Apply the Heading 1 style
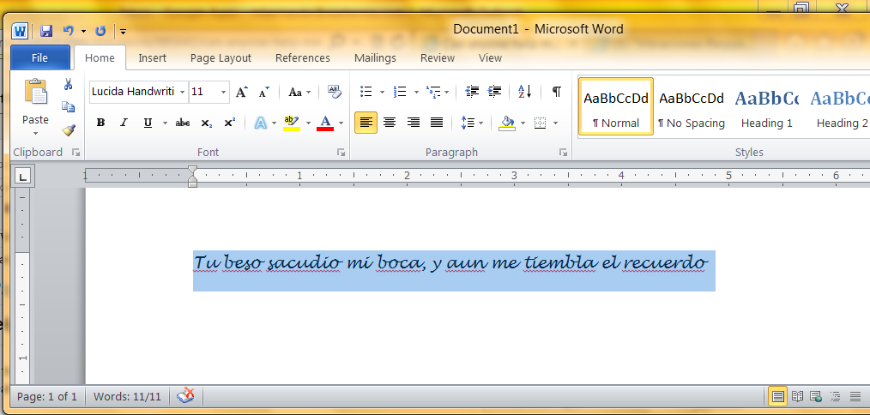The height and width of the screenshot is (415, 870). pyautogui.click(x=767, y=106)
